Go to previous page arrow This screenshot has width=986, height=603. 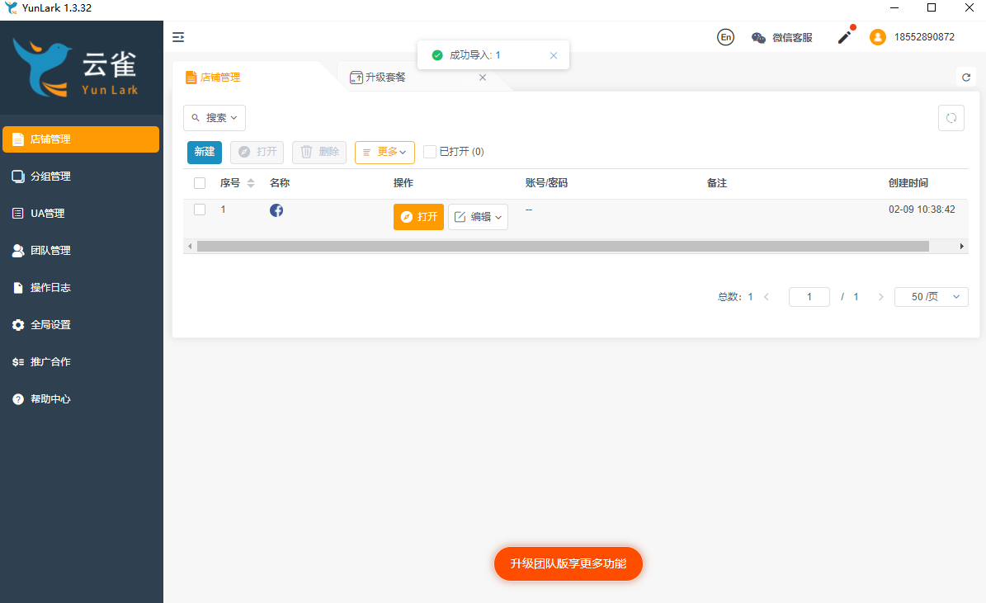pos(767,297)
